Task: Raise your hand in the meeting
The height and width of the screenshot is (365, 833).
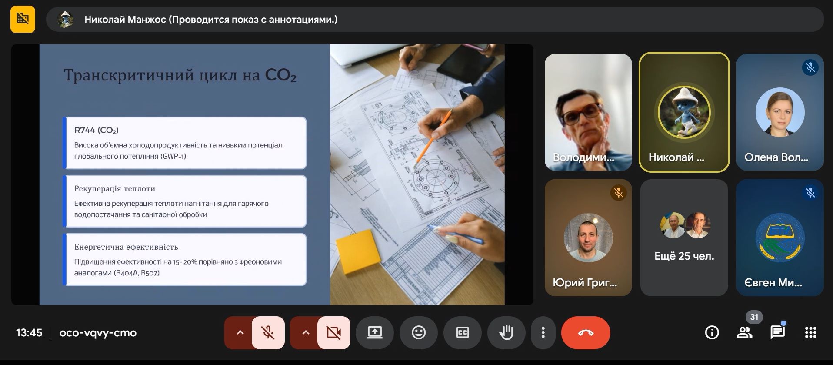Action: 506,333
